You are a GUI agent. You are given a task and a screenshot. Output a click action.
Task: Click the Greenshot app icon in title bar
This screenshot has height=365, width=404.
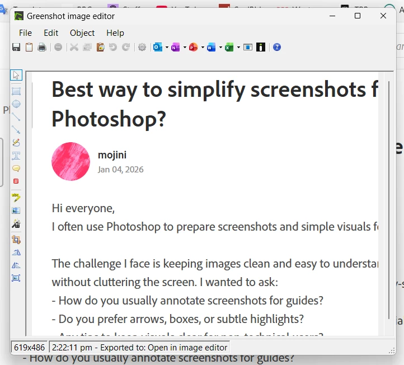pyautogui.click(x=19, y=16)
